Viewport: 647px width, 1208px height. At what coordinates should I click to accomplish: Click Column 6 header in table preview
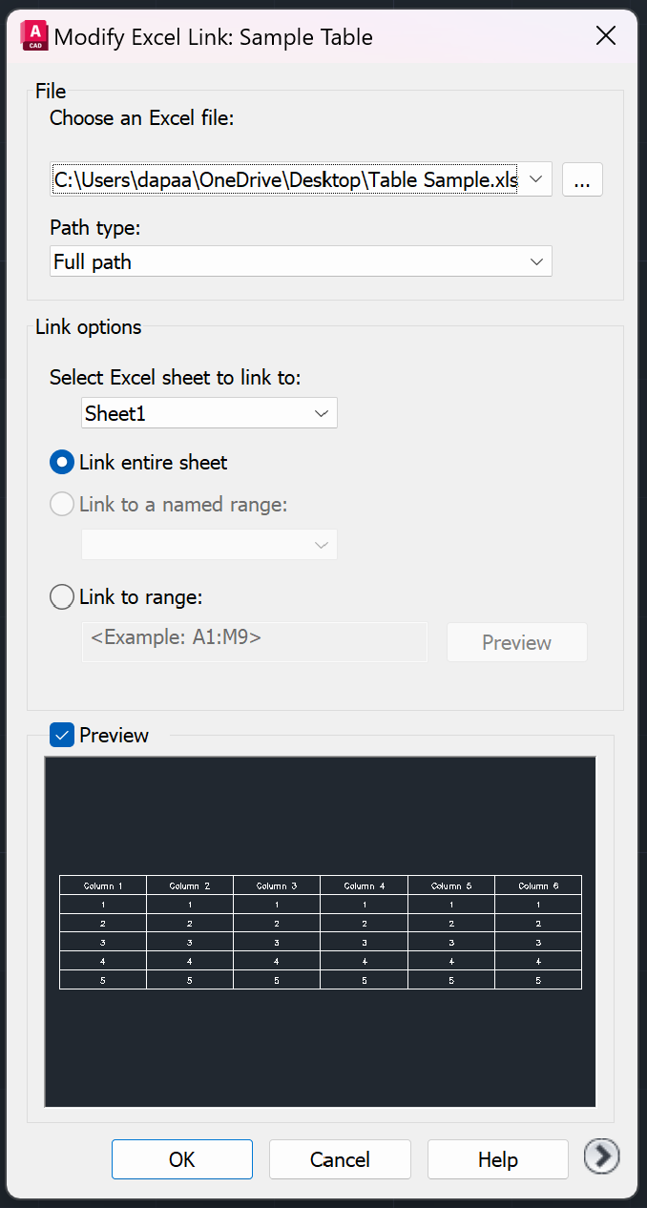[x=538, y=885]
